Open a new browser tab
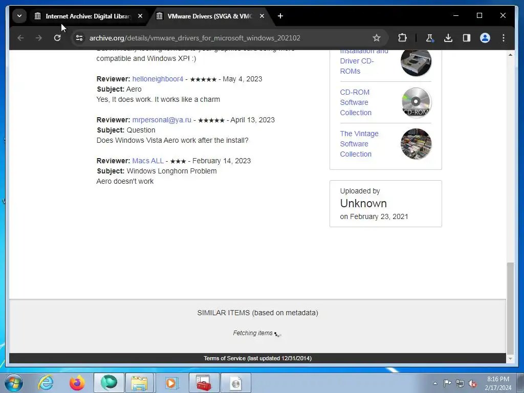 280,16
